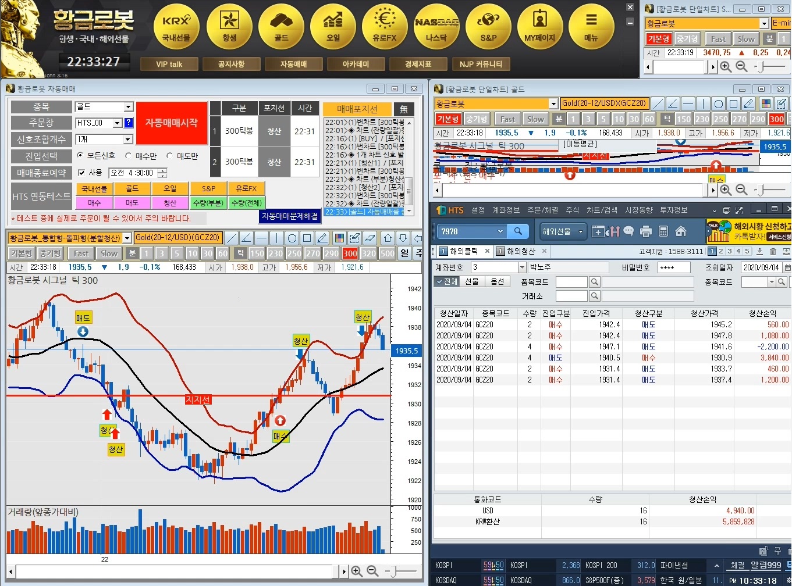Open 7978 screen number dropdown arrow
This screenshot has height=586, width=792.
[x=500, y=231]
